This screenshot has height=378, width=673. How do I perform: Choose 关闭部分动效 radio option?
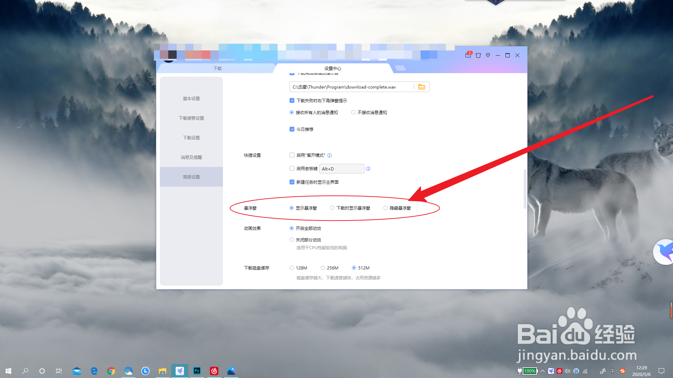click(292, 240)
